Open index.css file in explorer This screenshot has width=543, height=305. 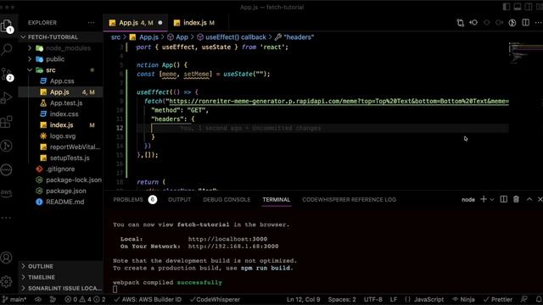tap(61, 114)
